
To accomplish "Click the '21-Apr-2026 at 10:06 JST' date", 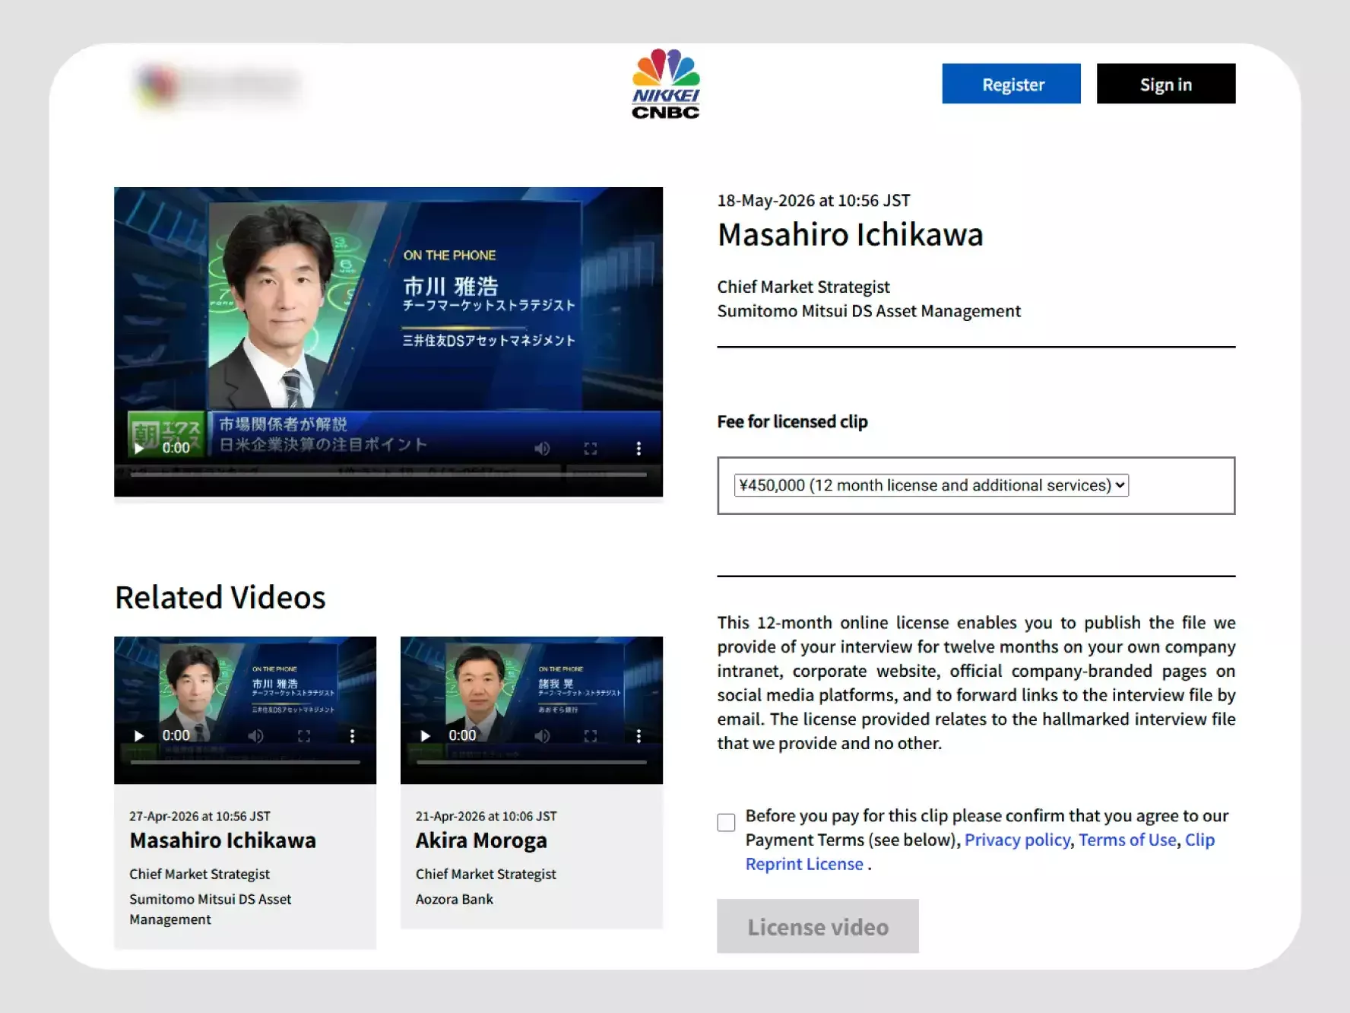I will [486, 816].
